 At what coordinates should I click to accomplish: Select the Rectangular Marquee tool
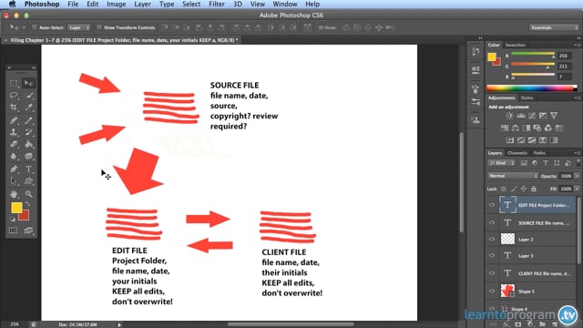(x=14, y=83)
